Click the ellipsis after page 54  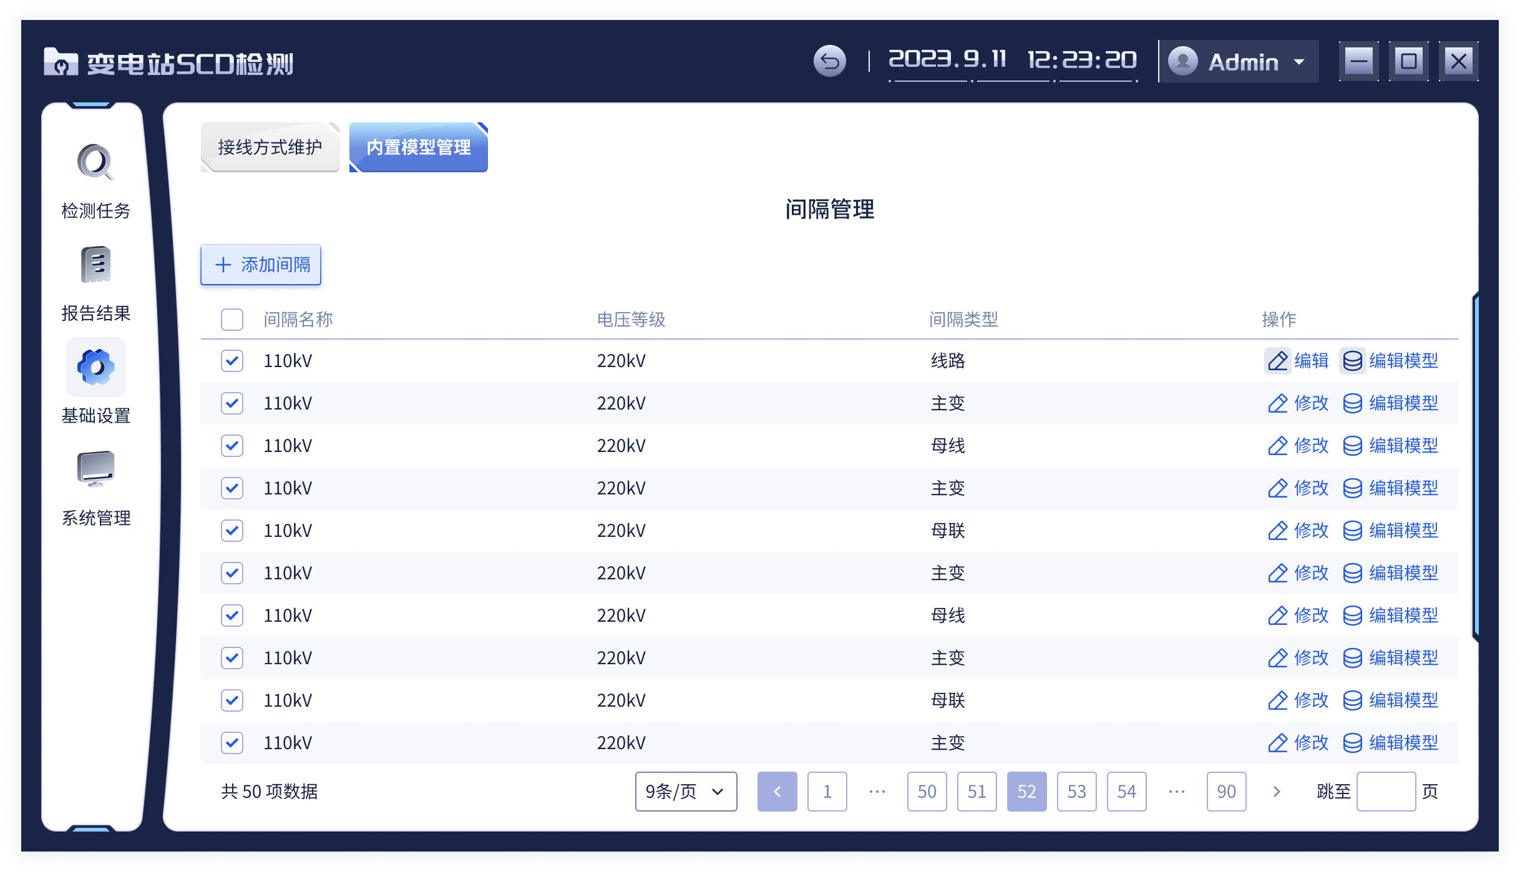pyautogui.click(x=1176, y=792)
